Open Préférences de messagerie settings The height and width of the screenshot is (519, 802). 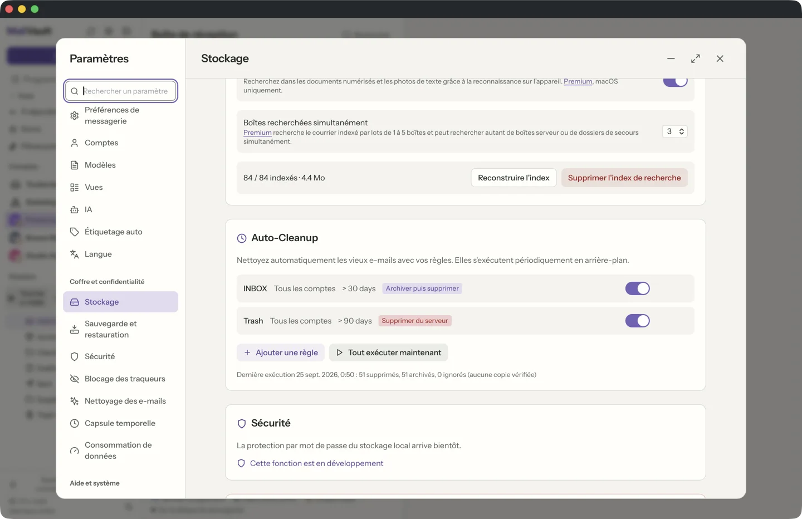120,115
